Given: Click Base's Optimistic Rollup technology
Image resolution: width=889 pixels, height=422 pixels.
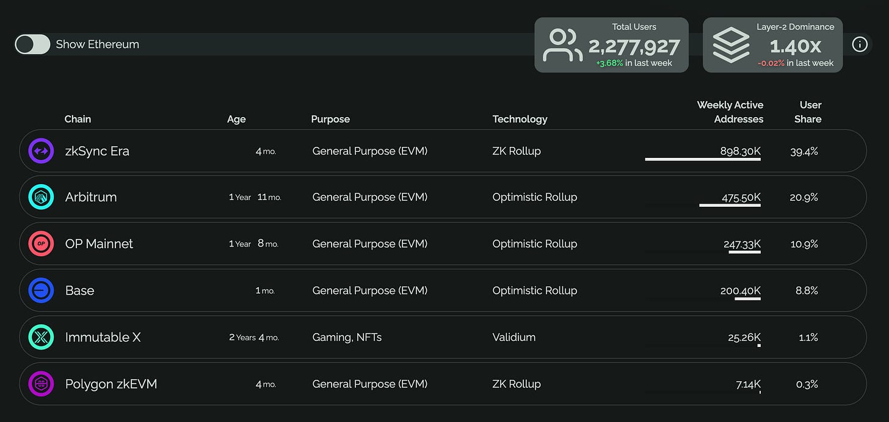Looking at the screenshot, I should pyautogui.click(x=535, y=291).
